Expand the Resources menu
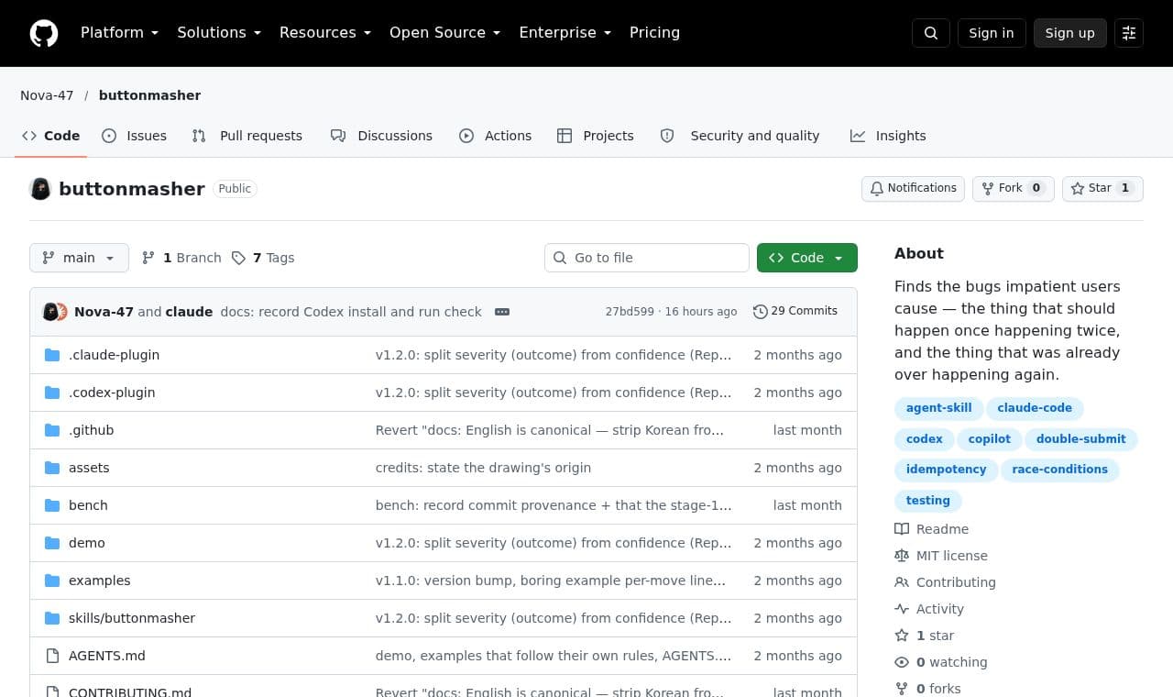Viewport: 1173px width, 697px height. 325,33
